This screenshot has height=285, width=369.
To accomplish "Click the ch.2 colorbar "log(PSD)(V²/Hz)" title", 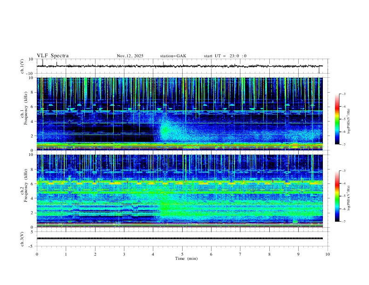I will click(349, 198).
